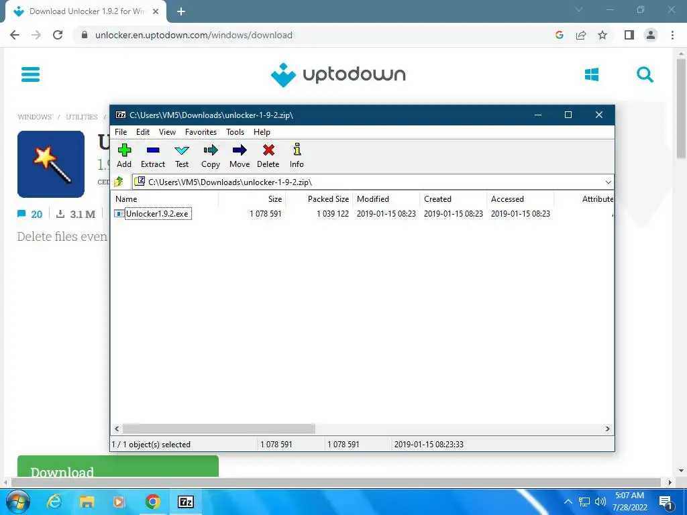Select the Unlocker1.9.2.exe file icon

point(119,214)
